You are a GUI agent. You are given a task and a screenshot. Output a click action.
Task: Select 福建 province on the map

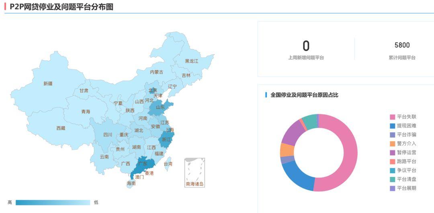[159, 153]
